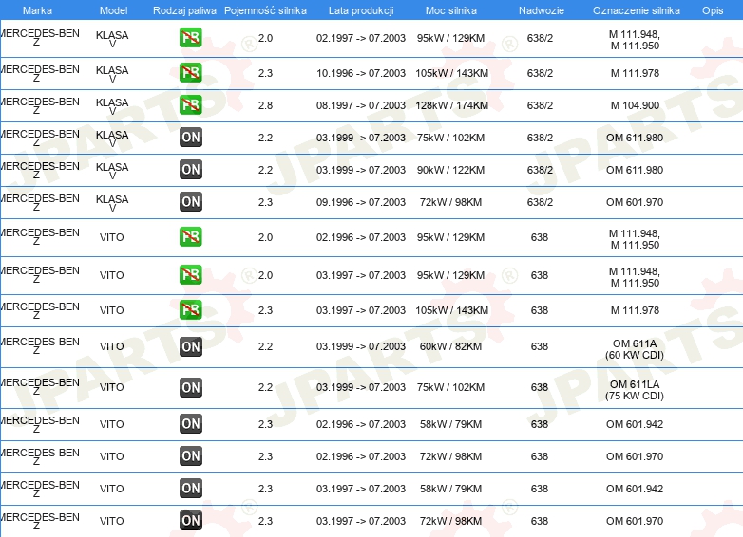Select the 60kW / 82KM power cell

click(450, 346)
